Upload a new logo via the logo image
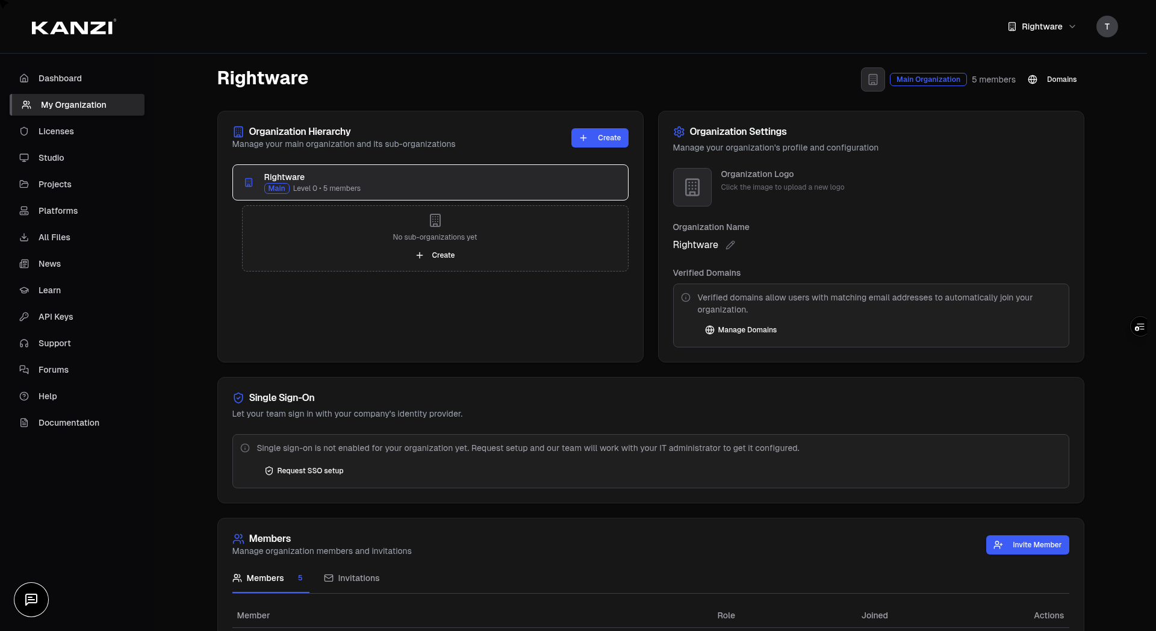 [x=692, y=187]
